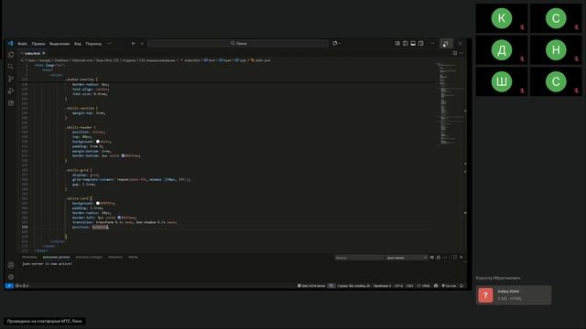Viewport: 586px width, 329px height.
Task: Open the Переход menu
Action: pyautogui.click(x=93, y=44)
